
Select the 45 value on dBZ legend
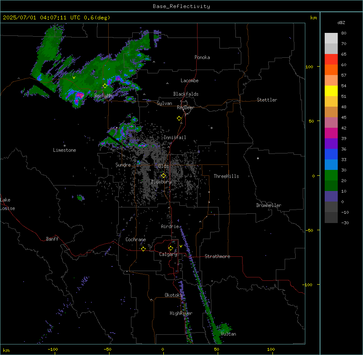[344, 118]
